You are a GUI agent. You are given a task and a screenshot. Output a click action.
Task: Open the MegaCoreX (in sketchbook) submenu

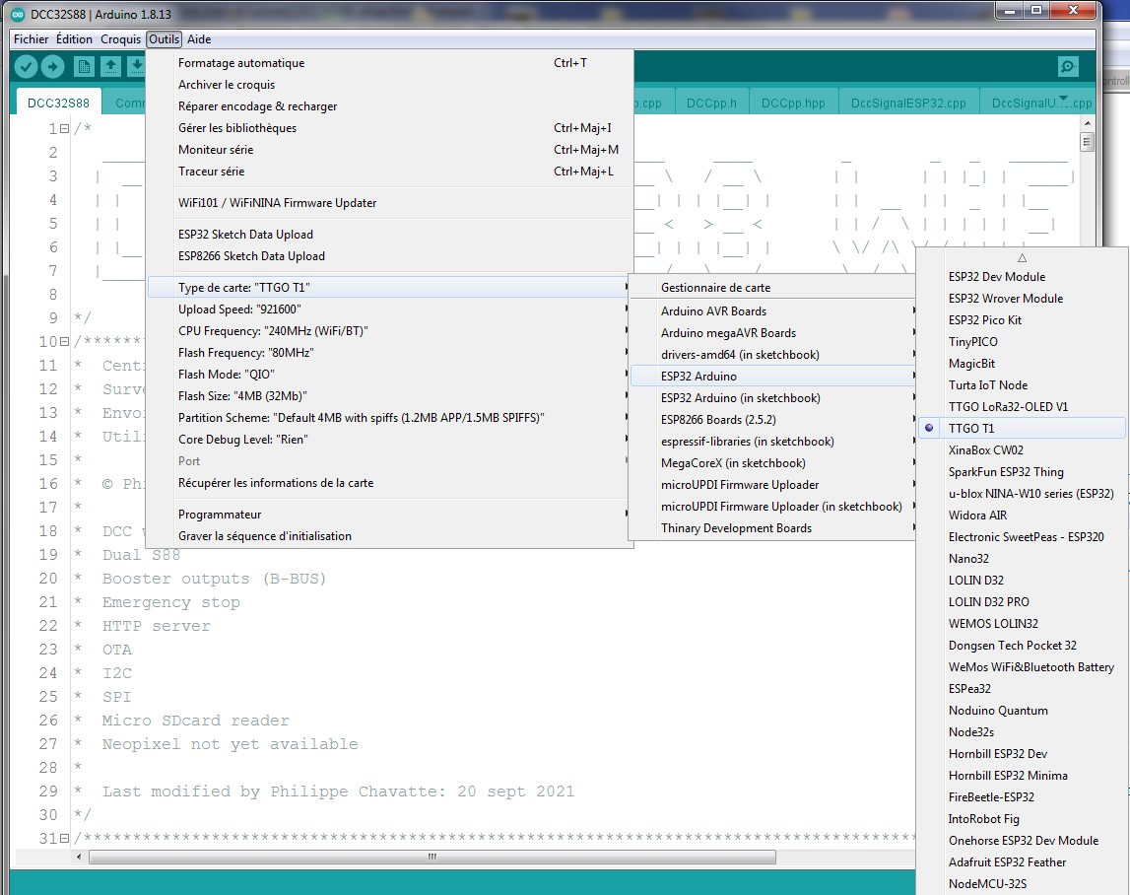(773, 463)
